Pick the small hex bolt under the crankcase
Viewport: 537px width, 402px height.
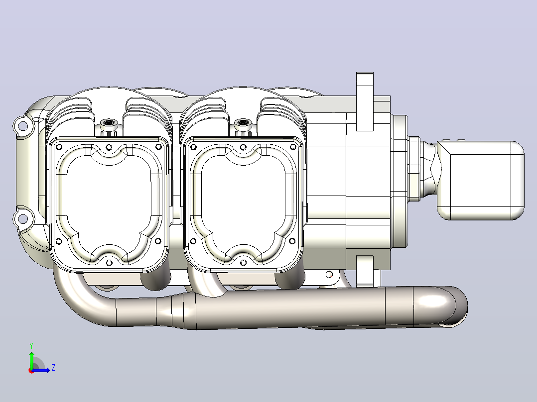point(329,275)
